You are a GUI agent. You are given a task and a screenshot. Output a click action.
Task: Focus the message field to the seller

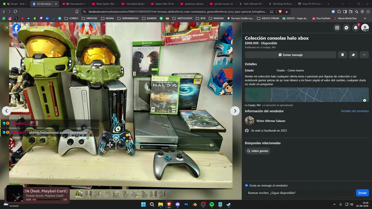299,193
